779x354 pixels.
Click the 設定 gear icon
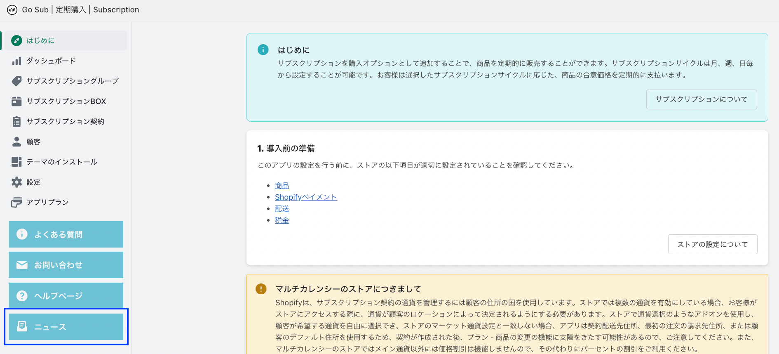pos(16,182)
